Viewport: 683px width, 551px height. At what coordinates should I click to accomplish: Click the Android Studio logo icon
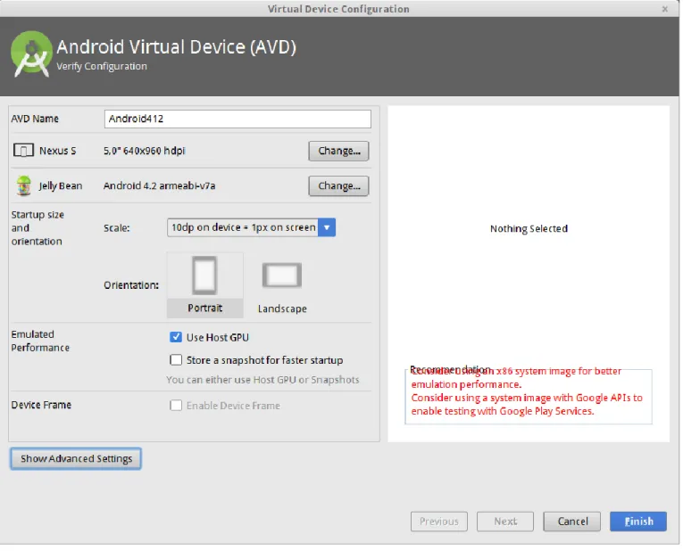click(31, 53)
